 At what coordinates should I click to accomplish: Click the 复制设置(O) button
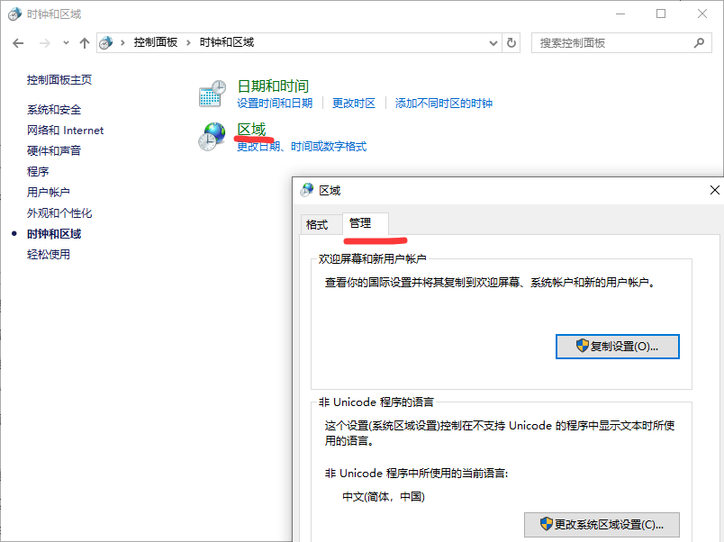pyautogui.click(x=617, y=346)
